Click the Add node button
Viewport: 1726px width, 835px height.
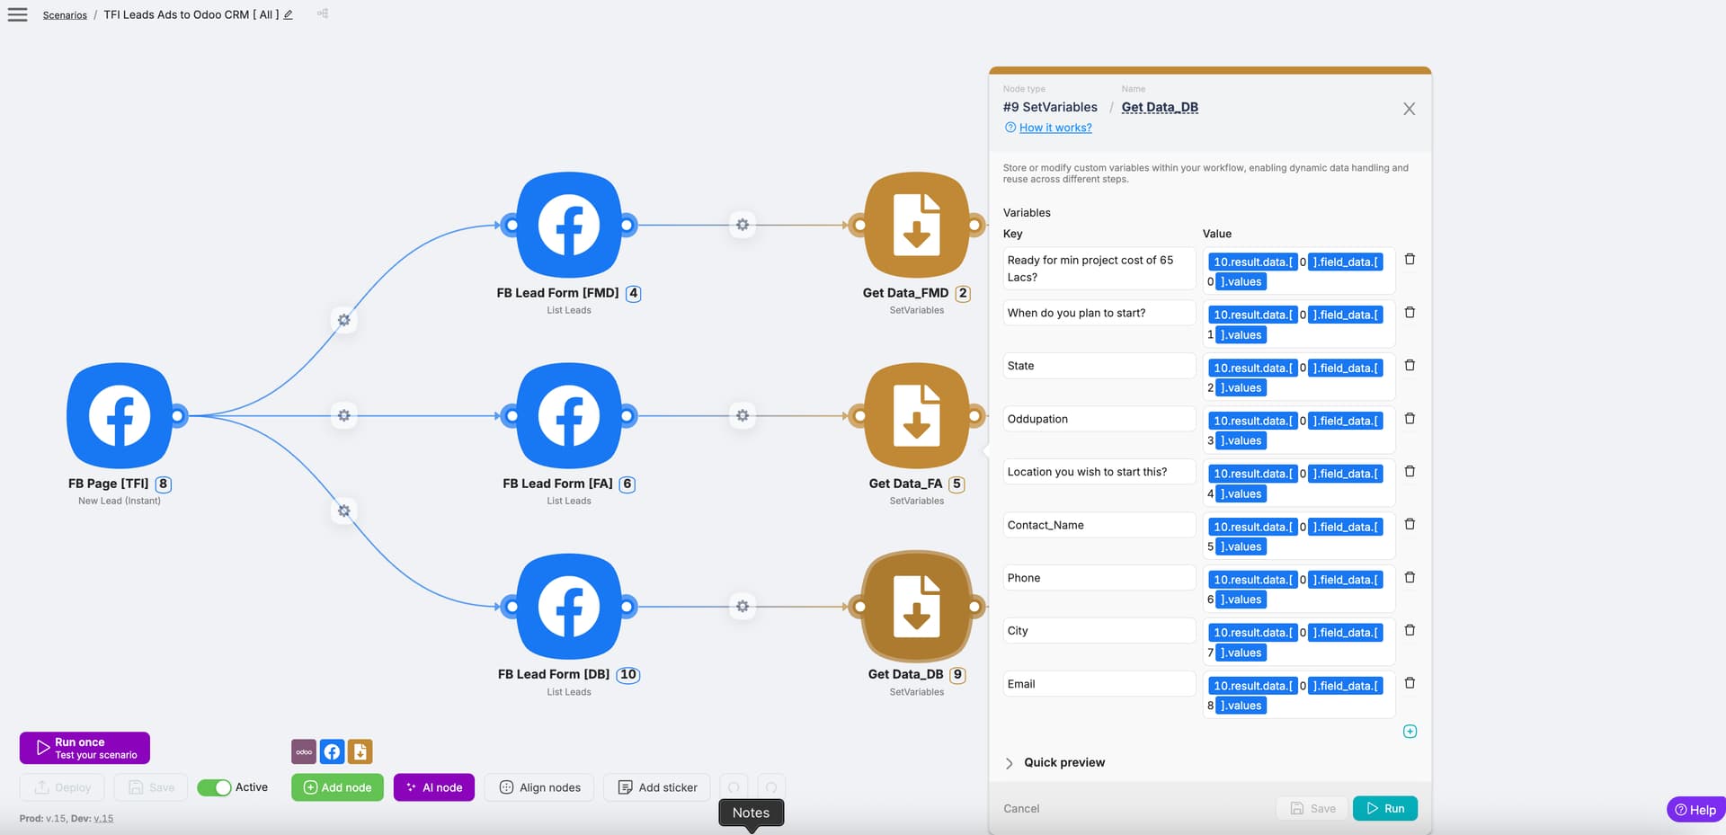click(337, 787)
